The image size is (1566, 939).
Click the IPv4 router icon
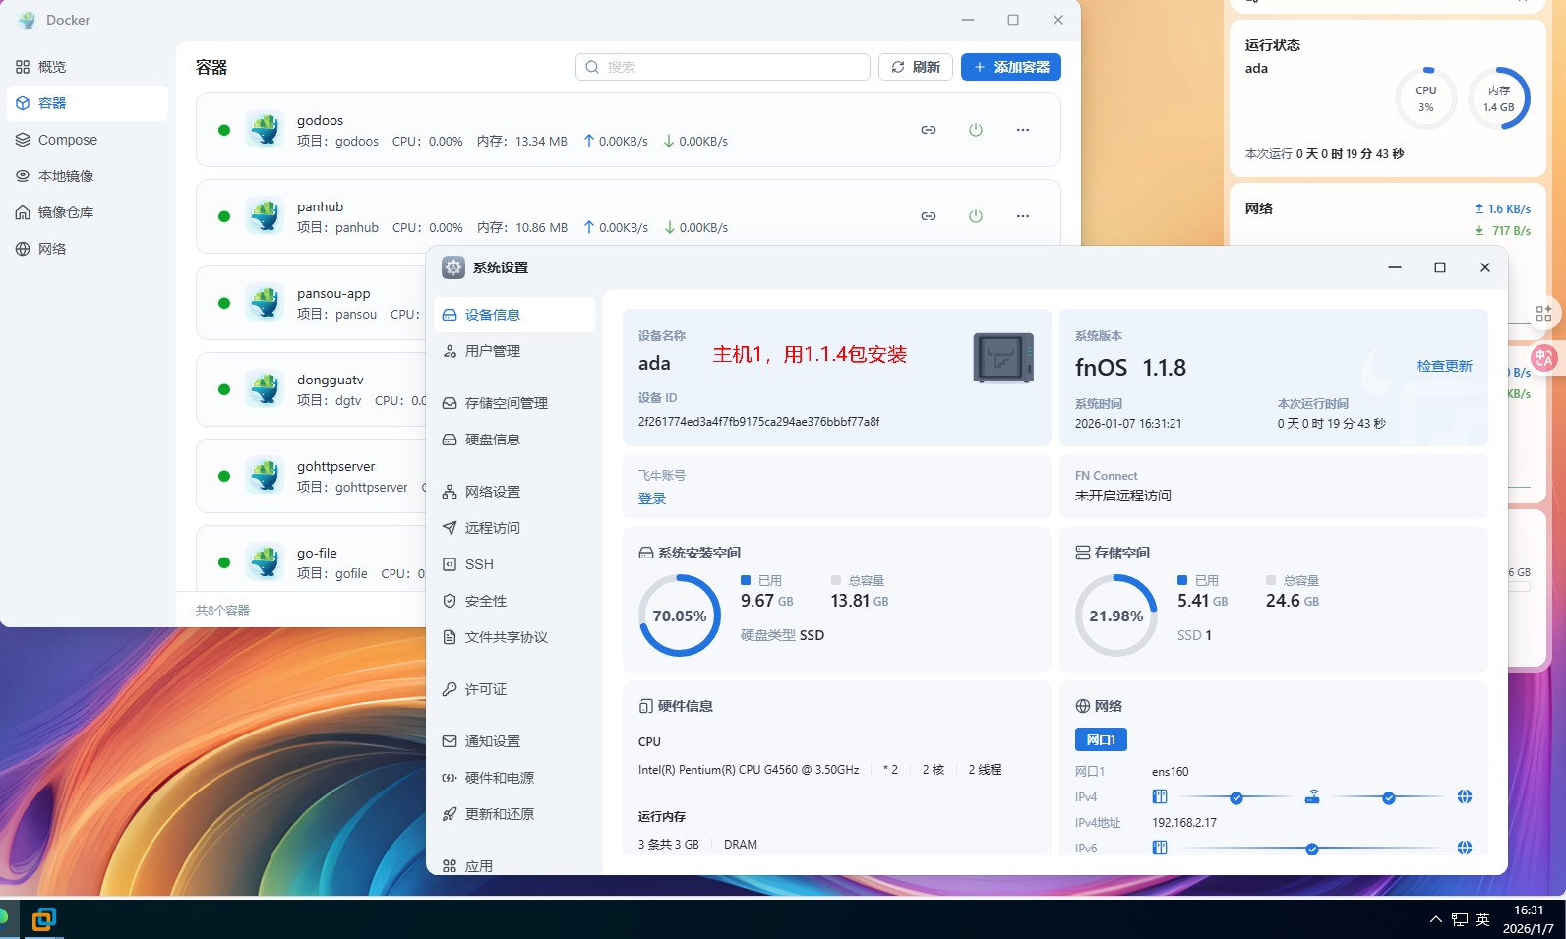tap(1312, 796)
